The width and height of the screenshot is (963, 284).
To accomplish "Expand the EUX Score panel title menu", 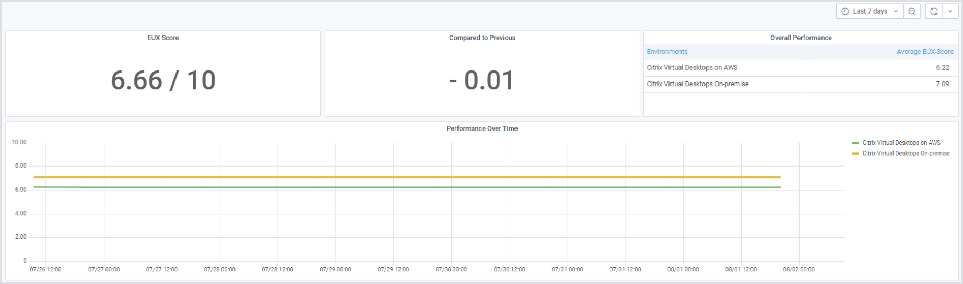I will coord(163,38).
